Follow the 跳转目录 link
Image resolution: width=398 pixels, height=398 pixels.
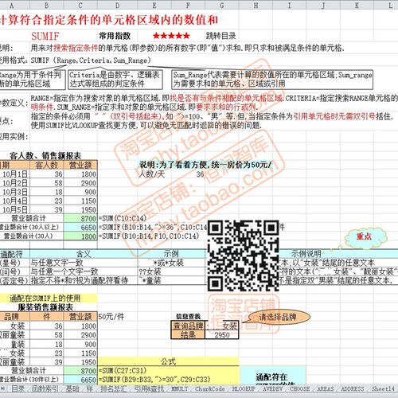tap(220, 36)
